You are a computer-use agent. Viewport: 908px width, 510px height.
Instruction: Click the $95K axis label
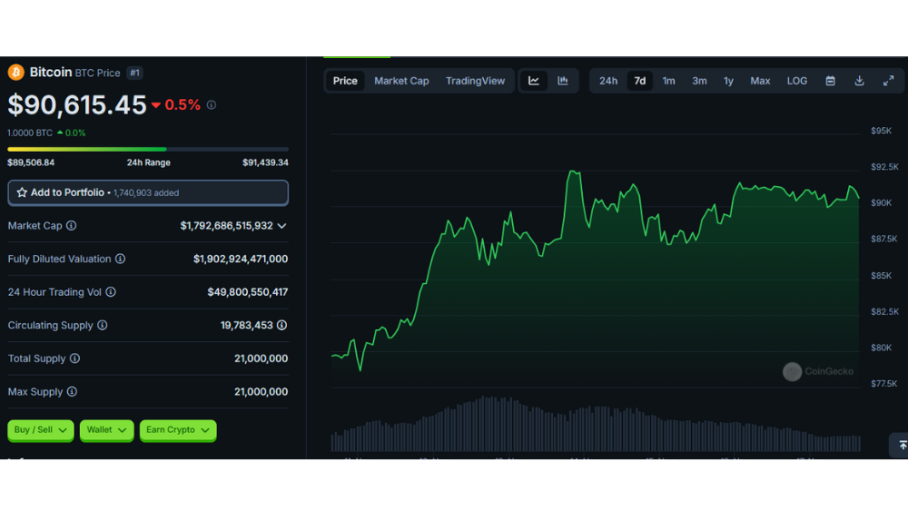pyautogui.click(x=882, y=131)
